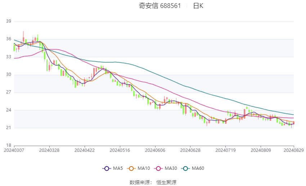The height and width of the screenshot is (186, 306).
Task: Click the data source text 恒生聚源
Action: click(x=166, y=182)
